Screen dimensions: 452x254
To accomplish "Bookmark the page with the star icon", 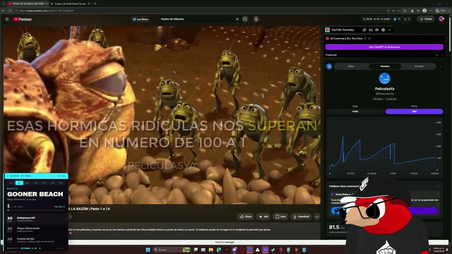I will click(398, 11).
